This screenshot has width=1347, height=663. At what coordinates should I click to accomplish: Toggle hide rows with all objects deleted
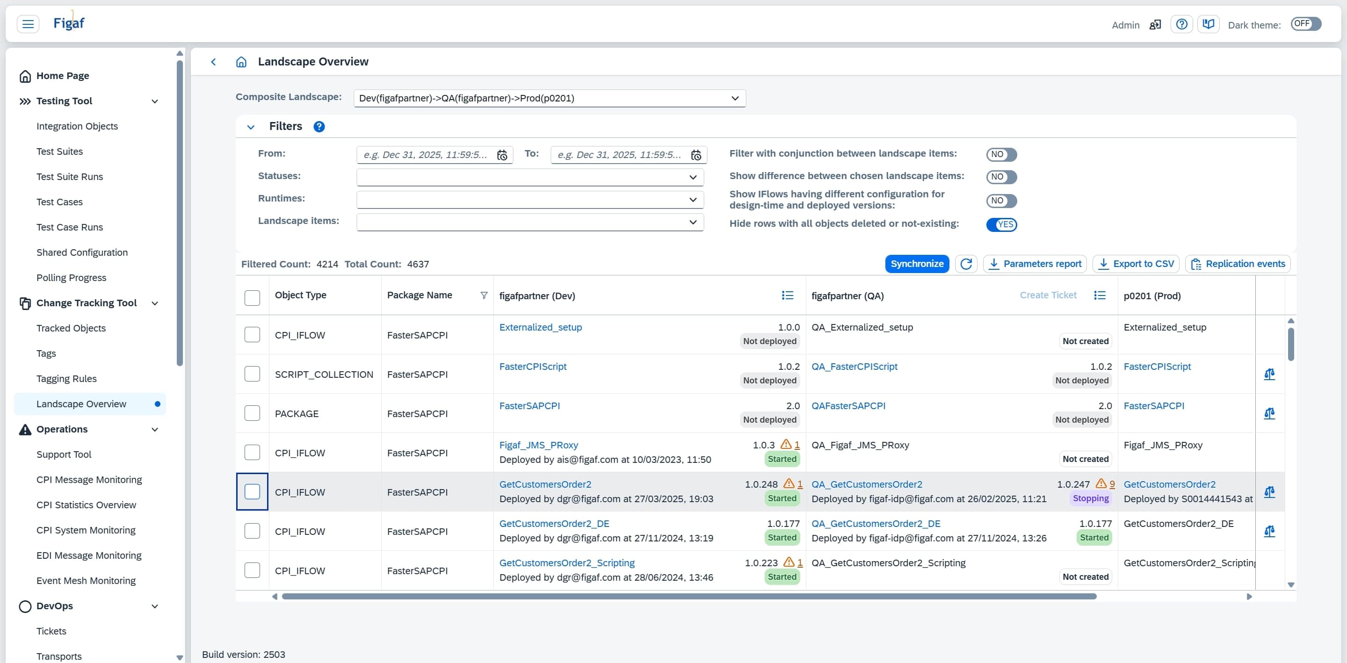coord(1001,225)
